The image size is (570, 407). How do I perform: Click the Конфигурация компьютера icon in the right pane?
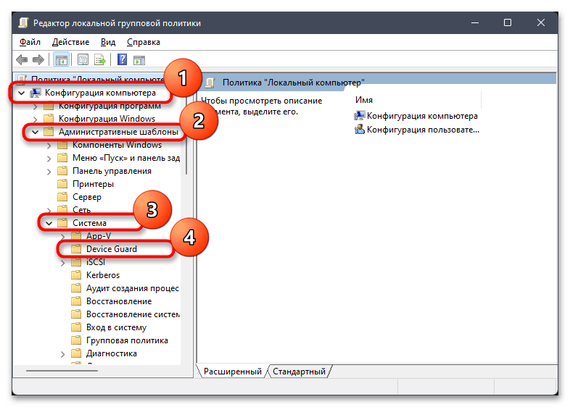[360, 116]
